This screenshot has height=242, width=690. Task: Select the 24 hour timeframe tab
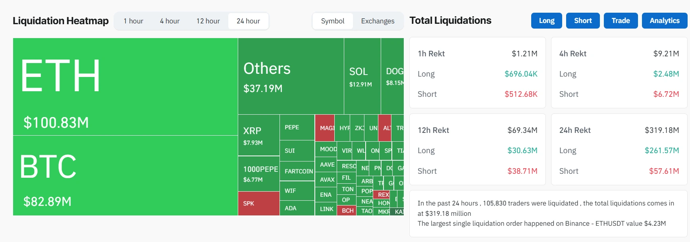(248, 21)
